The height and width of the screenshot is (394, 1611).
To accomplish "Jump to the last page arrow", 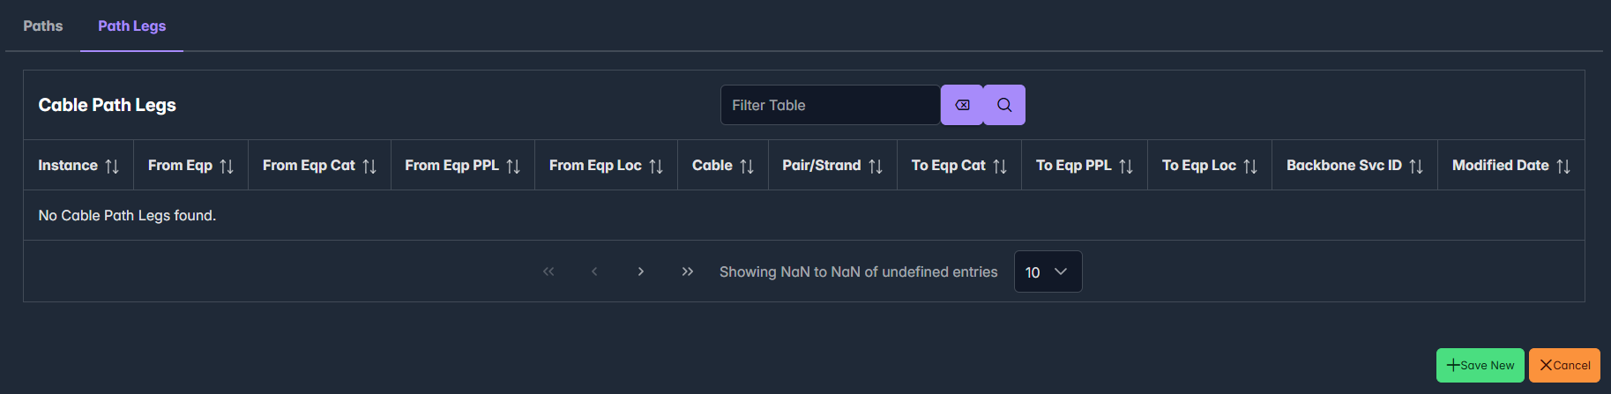I will pyautogui.click(x=688, y=271).
